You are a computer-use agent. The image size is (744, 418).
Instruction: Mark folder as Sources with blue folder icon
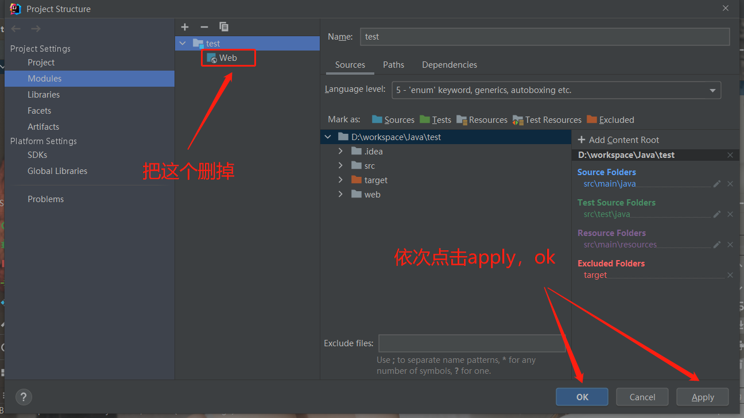pos(393,119)
